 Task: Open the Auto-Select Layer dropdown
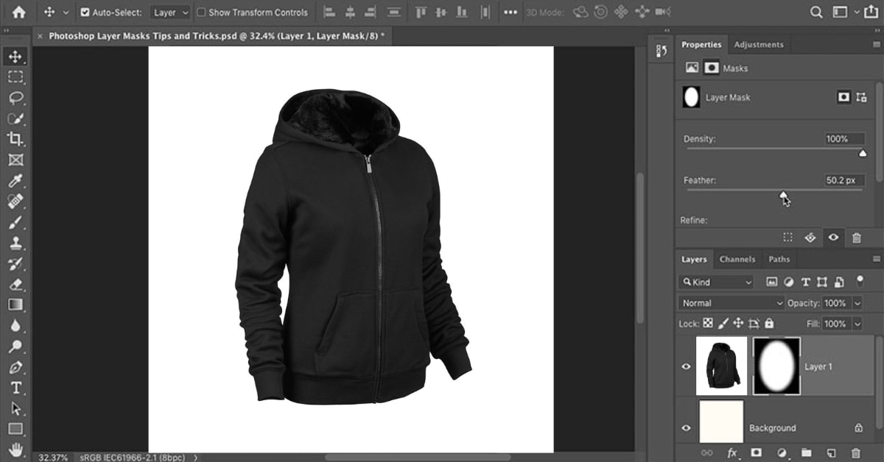[170, 13]
